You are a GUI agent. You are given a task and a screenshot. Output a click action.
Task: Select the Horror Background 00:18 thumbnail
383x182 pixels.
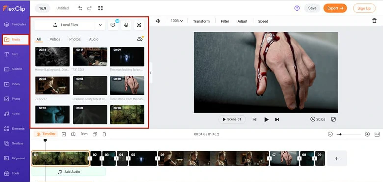52,57
